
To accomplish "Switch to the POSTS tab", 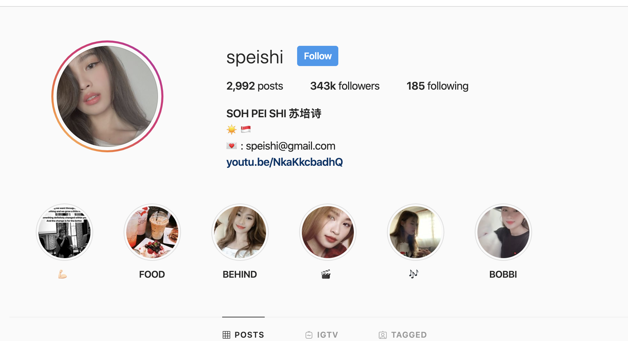I will [243, 335].
